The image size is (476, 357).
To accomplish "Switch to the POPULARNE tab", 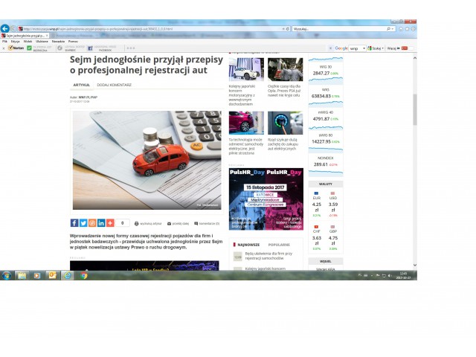I will point(279,244).
